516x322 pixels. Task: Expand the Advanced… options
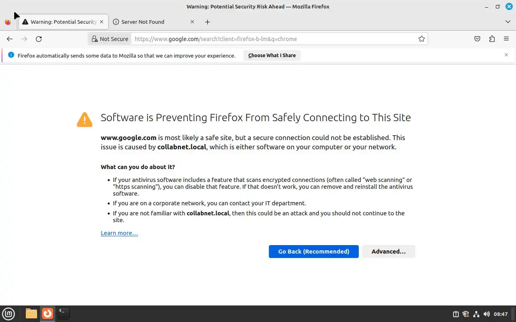(x=388, y=252)
